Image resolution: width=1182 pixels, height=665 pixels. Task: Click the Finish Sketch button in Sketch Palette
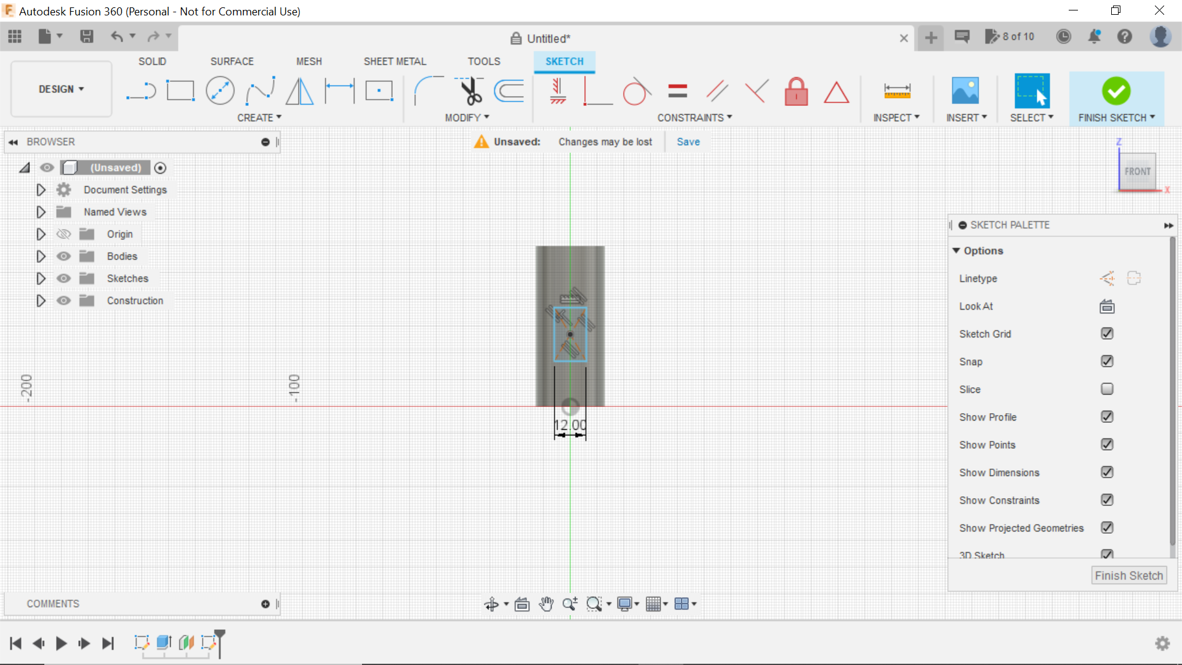pyautogui.click(x=1128, y=575)
